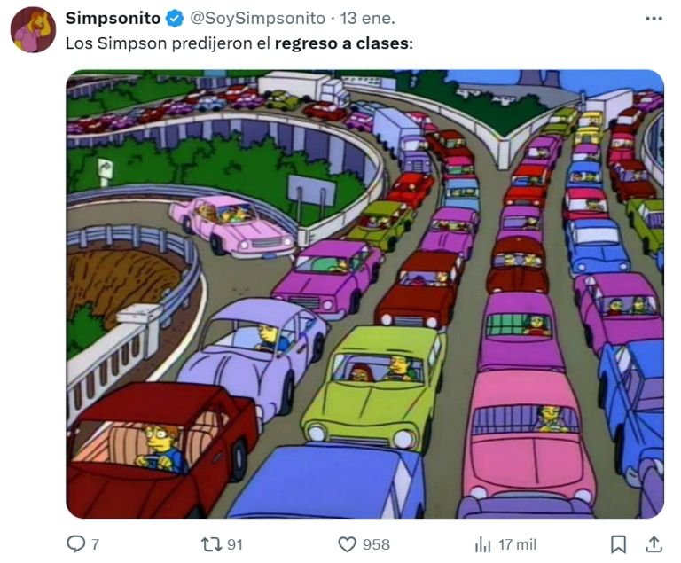Viewport: 681px width, 563px height.
Task: Click the tweet text 'regreso a clases'
Action: (x=341, y=43)
